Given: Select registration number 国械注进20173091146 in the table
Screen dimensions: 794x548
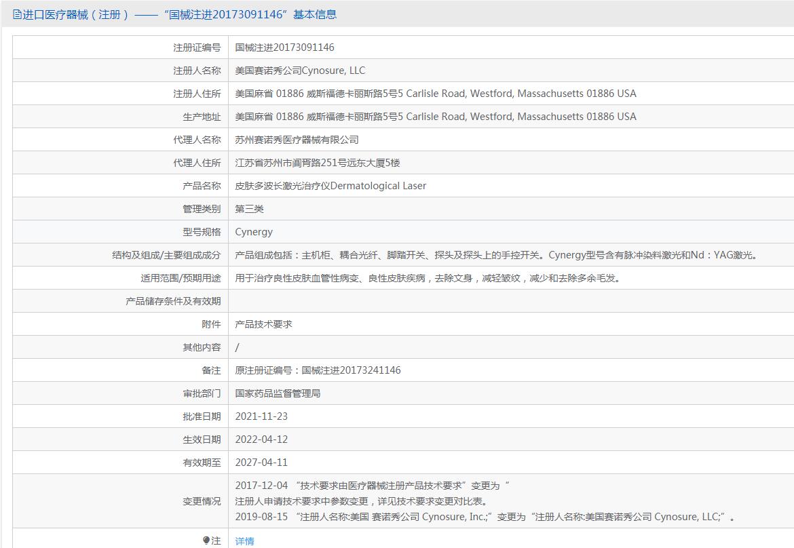Looking at the screenshot, I should tap(284, 47).
